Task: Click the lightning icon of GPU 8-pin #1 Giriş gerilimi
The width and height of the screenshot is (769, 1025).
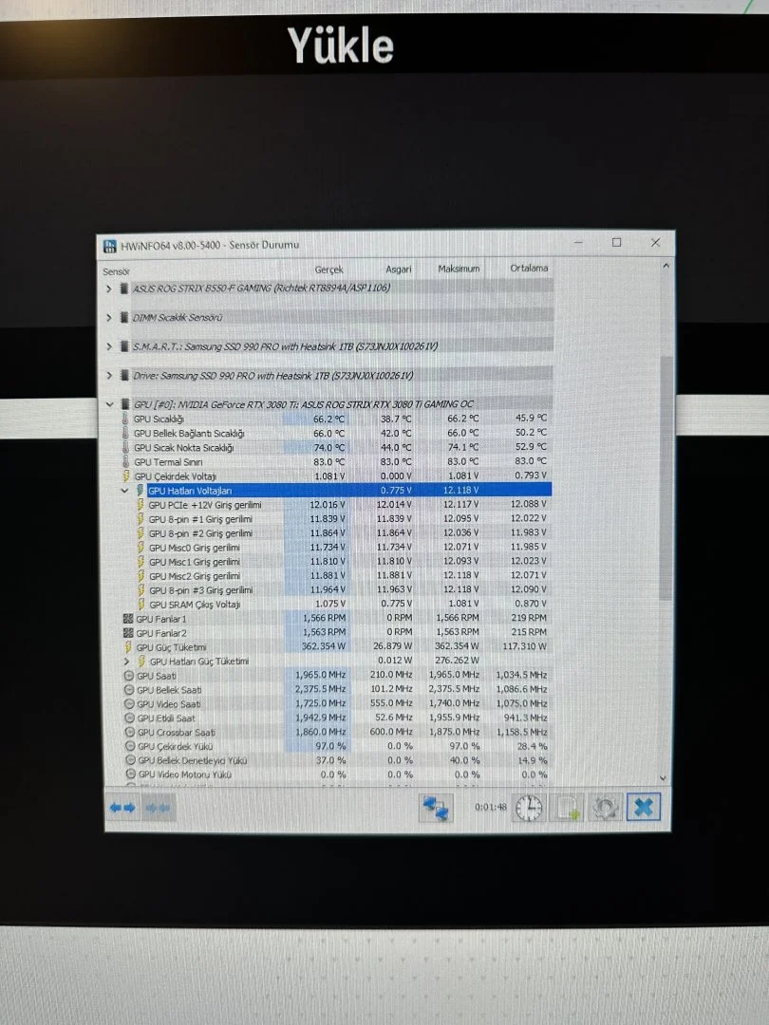Action: pyautogui.click(x=141, y=519)
